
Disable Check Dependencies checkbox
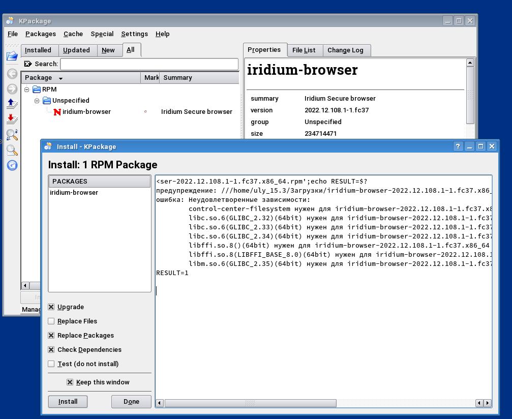[x=51, y=349]
